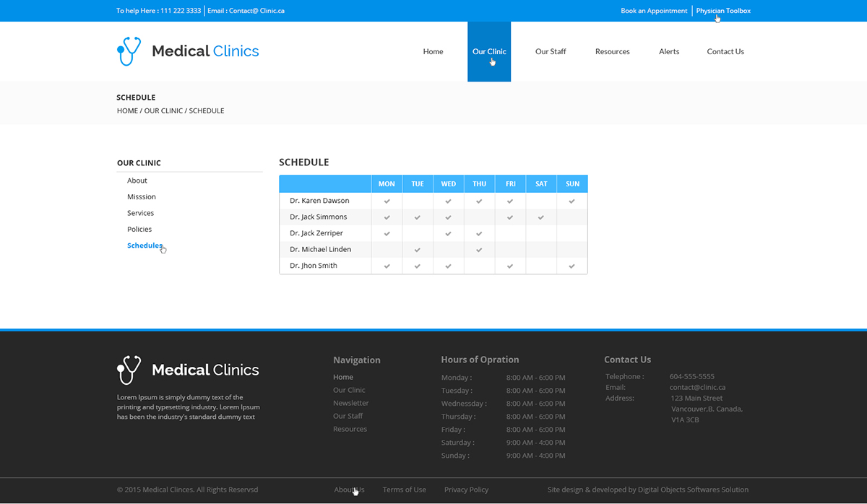867x504 pixels.
Task: Open the Newsletter link in footer navigation
Action: pos(350,403)
